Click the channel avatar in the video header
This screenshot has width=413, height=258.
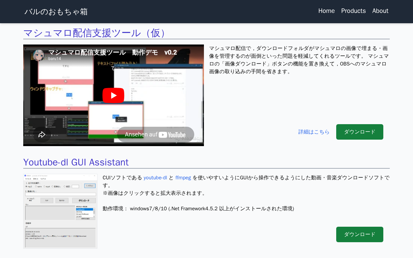point(39,55)
